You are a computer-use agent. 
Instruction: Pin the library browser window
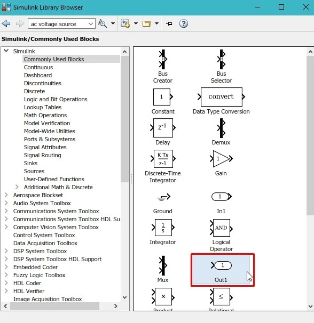169,23
